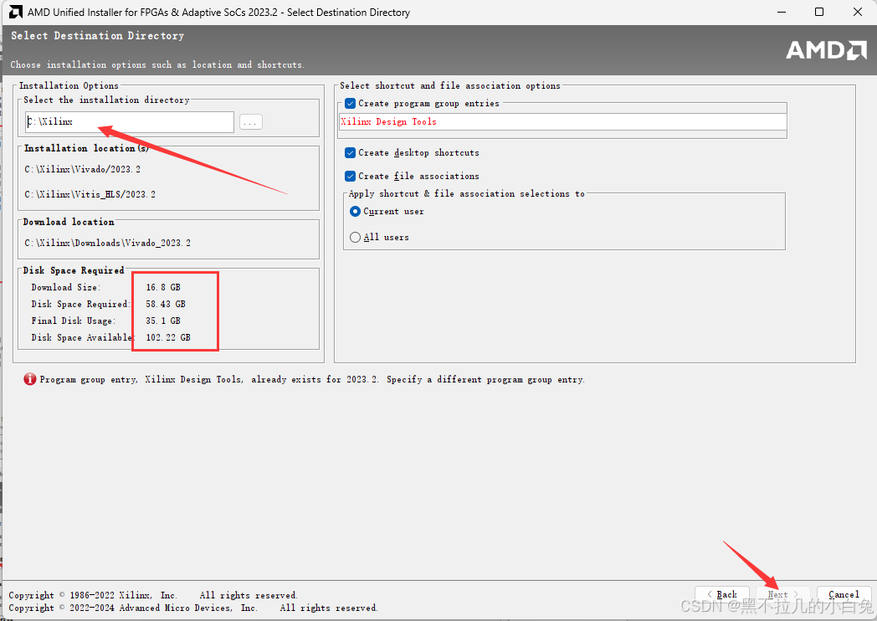The image size is (877, 621).
Task: Click the program group already exists error message
Action: (x=312, y=379)
